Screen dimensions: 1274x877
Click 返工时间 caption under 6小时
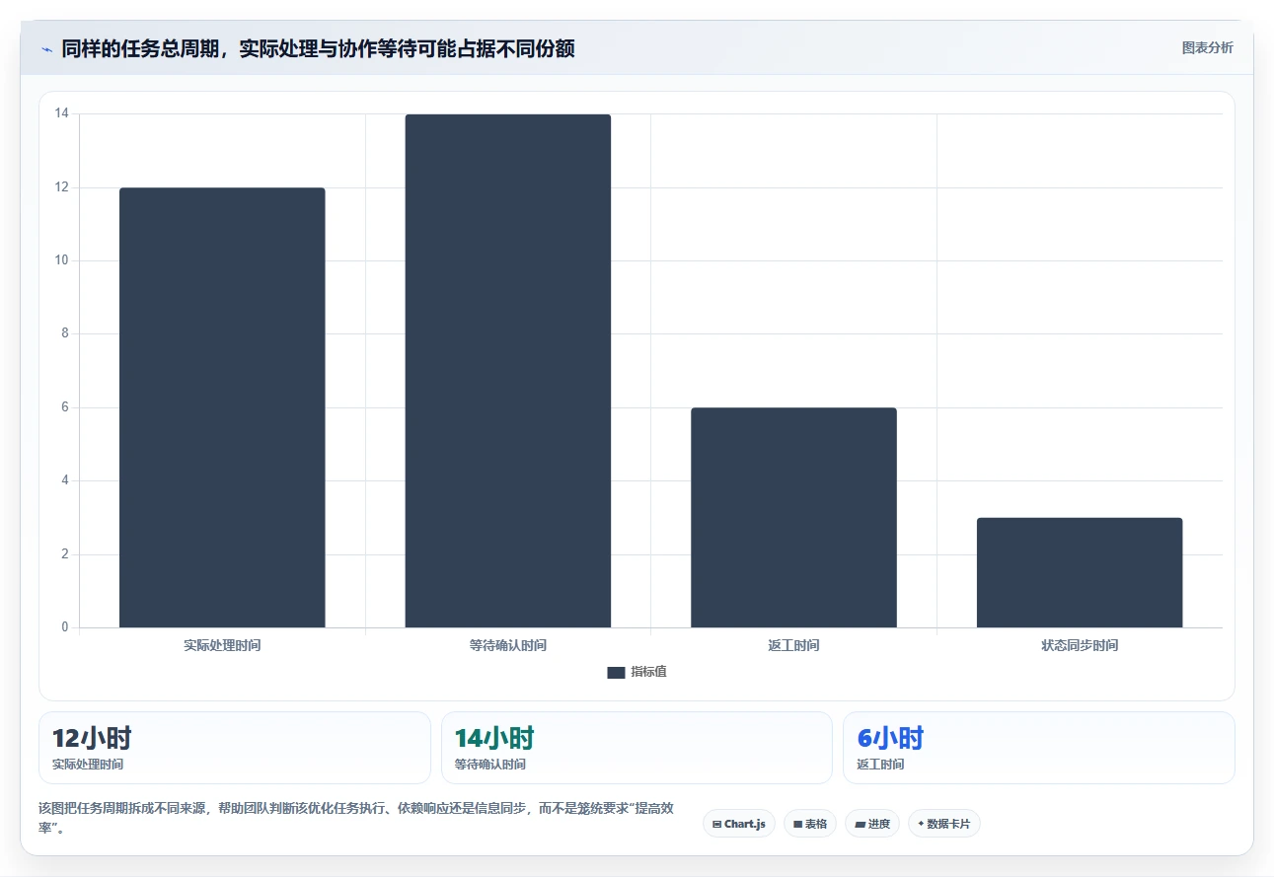click(x=880, y=764)
